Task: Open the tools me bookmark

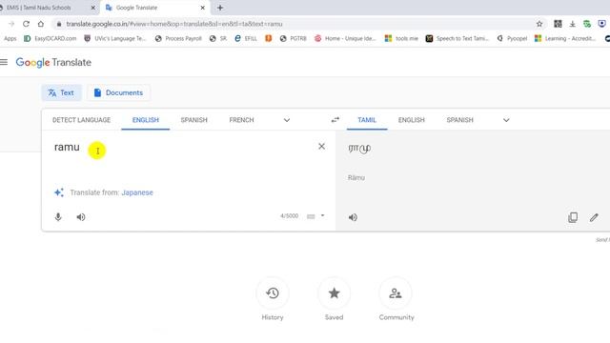Action: pyautogui.click(x=401, y=38)
